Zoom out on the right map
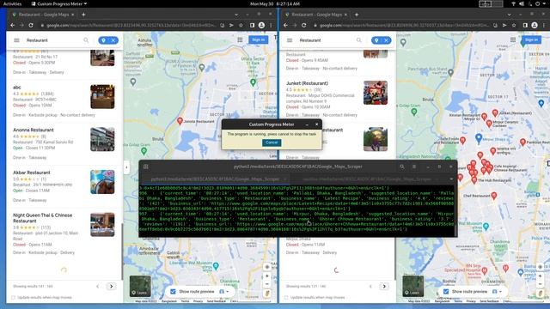 540,284
